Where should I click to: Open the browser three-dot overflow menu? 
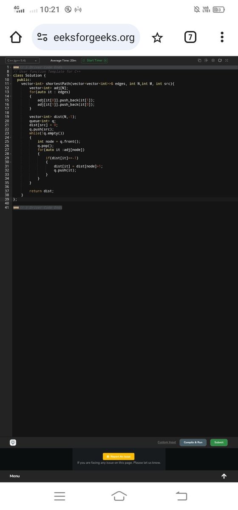click(x=222, y=38)
